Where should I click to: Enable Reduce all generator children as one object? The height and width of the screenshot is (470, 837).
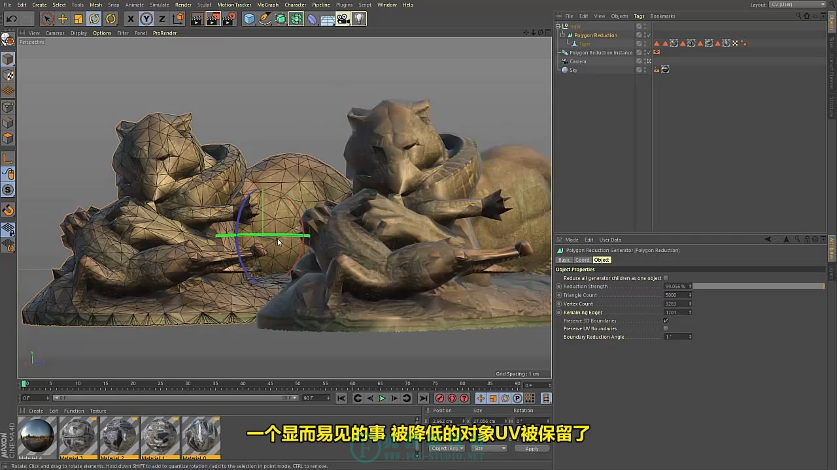pos(666,278)
